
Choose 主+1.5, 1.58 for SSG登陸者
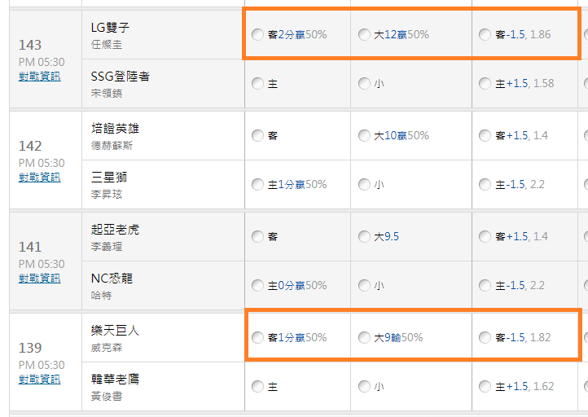click(x=485, y=83)
